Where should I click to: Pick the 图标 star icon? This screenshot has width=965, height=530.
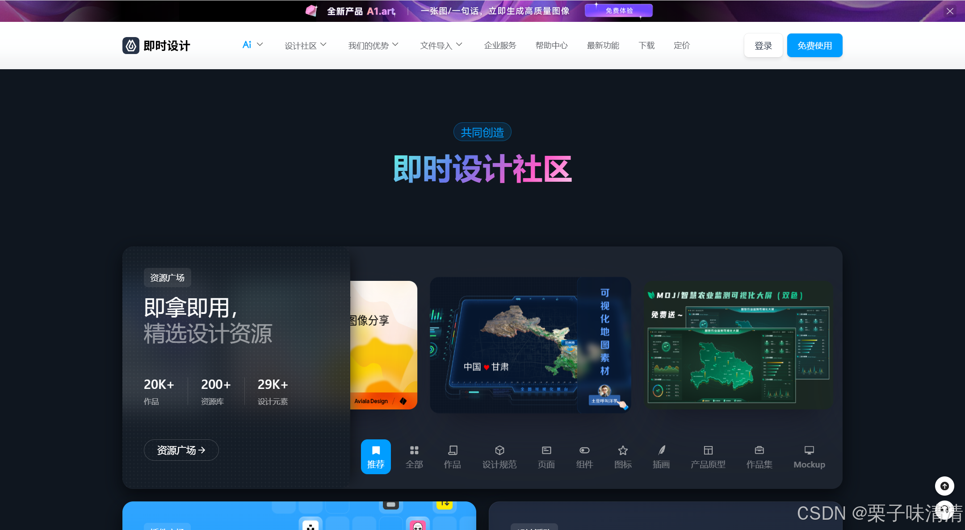pyautogui.click(x=623, y=450)
